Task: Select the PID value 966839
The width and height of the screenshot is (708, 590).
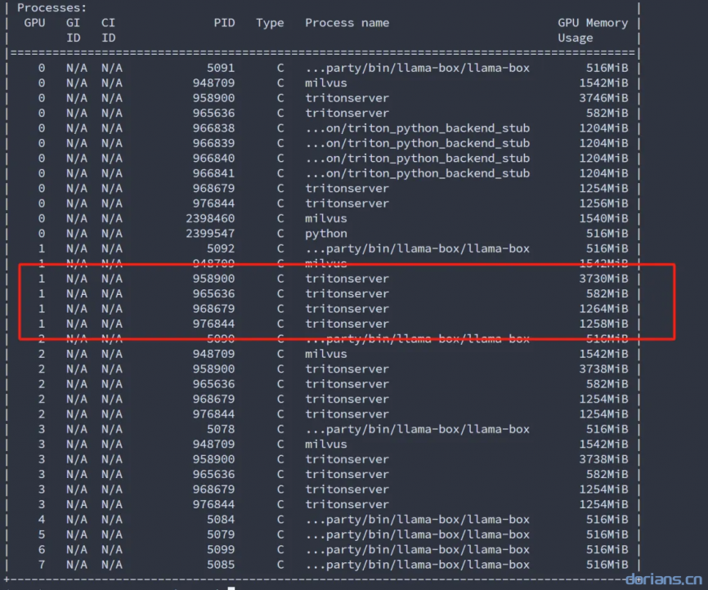Action: coord(214,143)
